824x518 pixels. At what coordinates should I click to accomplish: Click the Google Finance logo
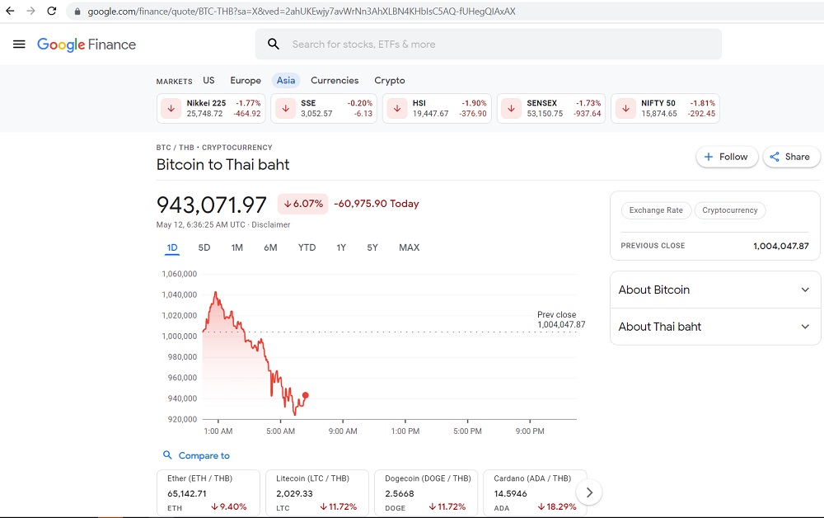(87, 45)
